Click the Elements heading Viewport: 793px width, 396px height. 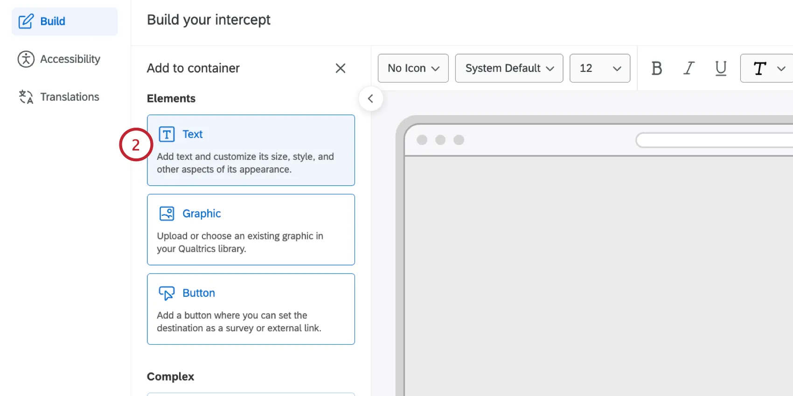tap(171, 99)
